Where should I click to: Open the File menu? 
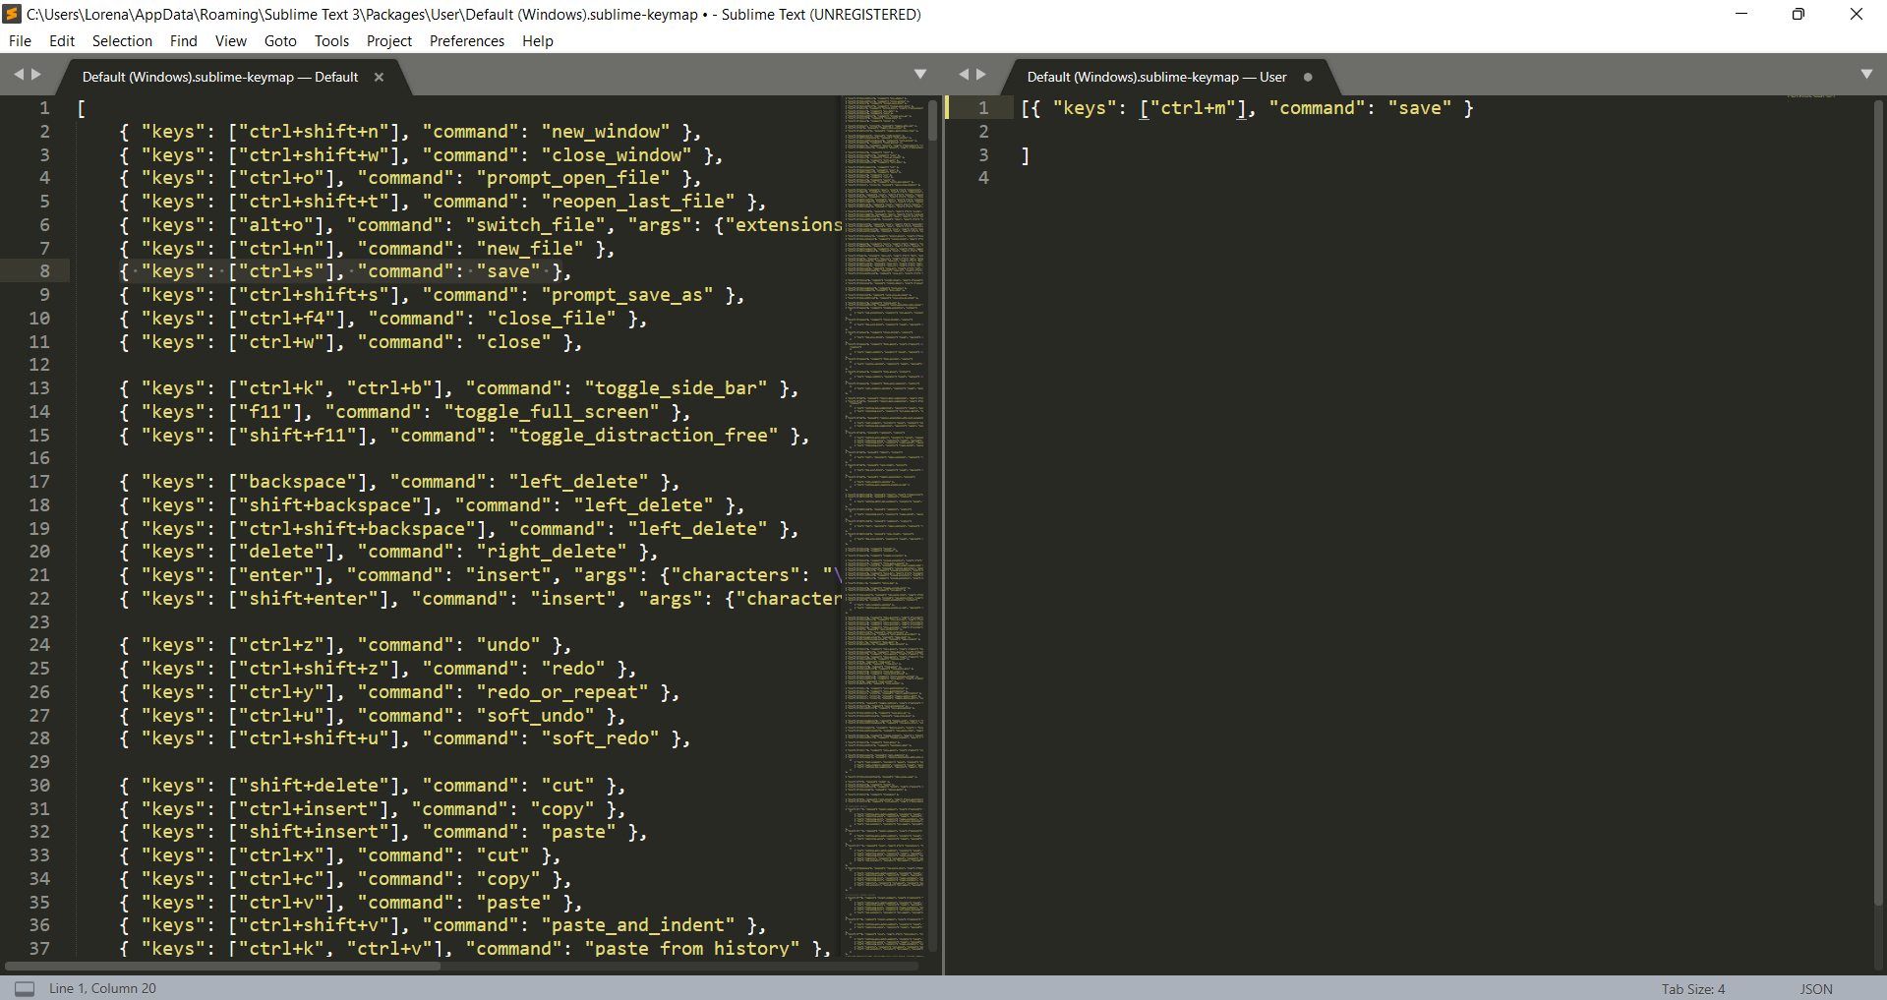coord(20,41)
